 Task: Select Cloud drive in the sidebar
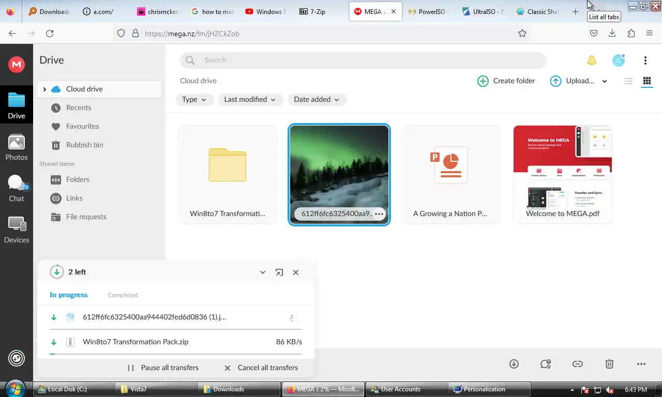tap(99, 89)
